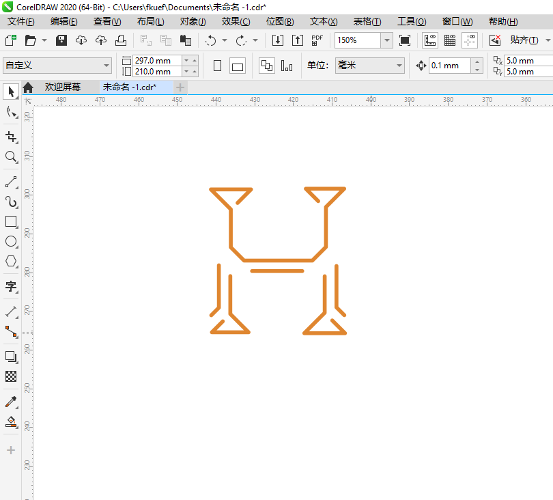
Task: Activate the Zoom magnifier tool
Action: point(11,157)
